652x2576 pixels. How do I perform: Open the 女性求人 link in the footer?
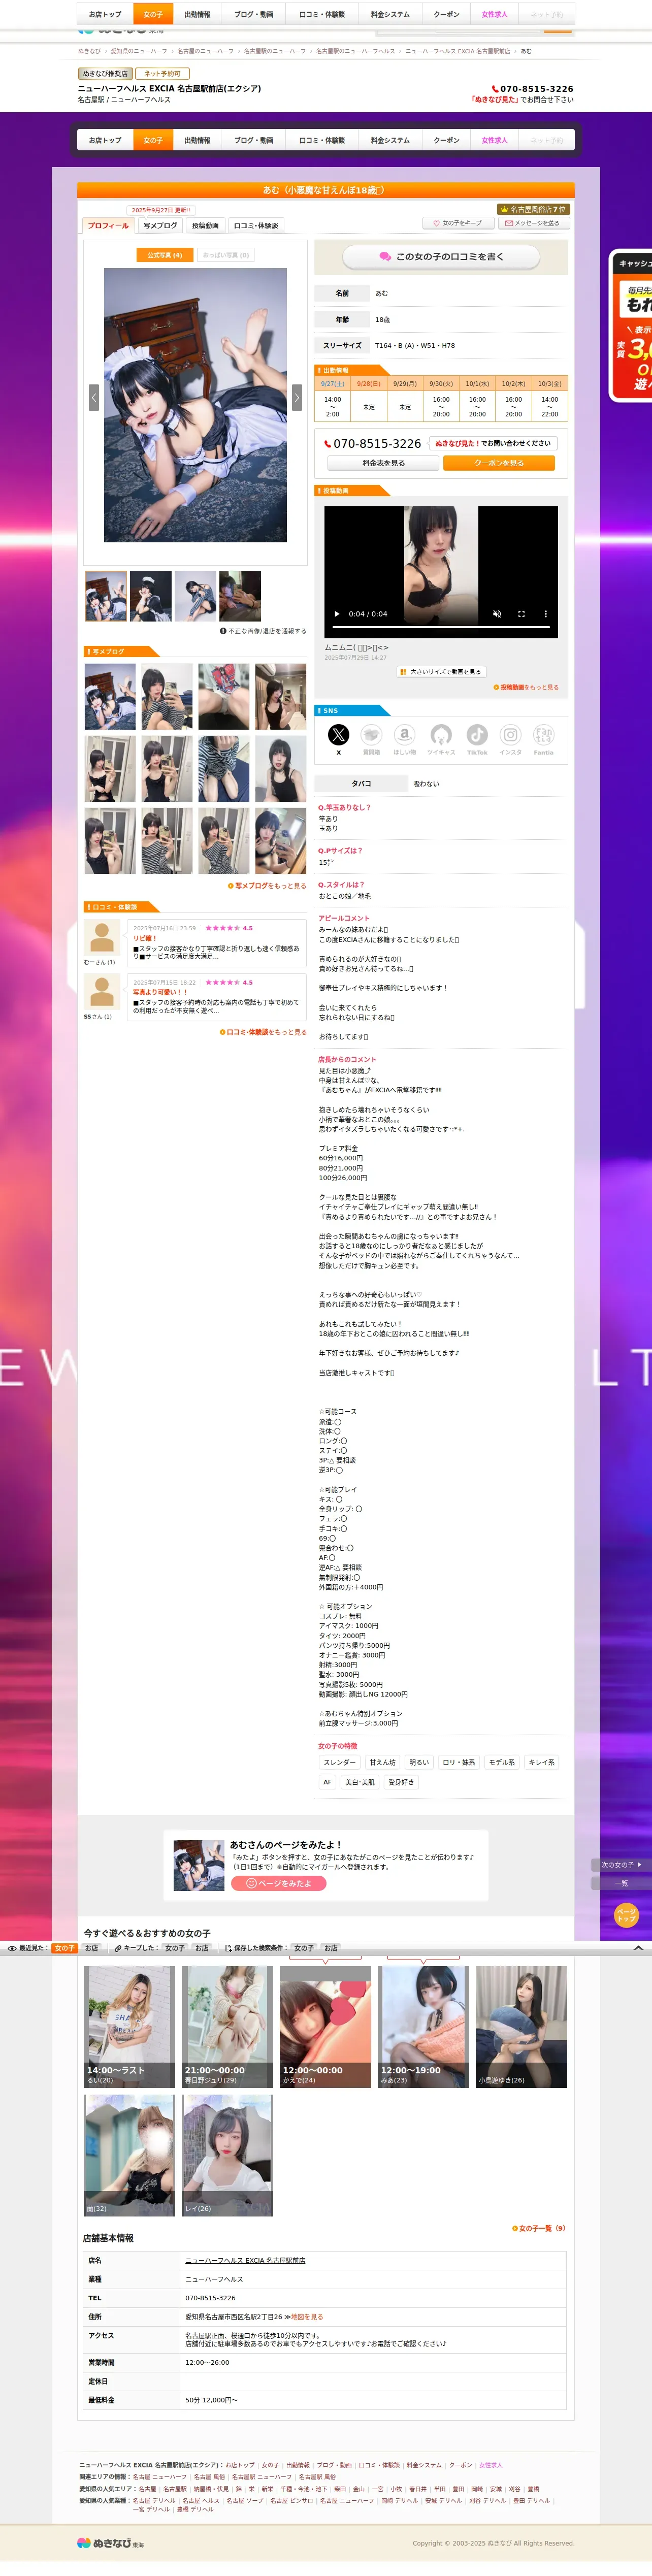click(490, 2465)
